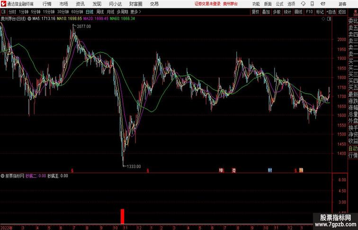Click the 2077.00 high price label
Screen dimensions: 358x230
[x=84, y=26]
